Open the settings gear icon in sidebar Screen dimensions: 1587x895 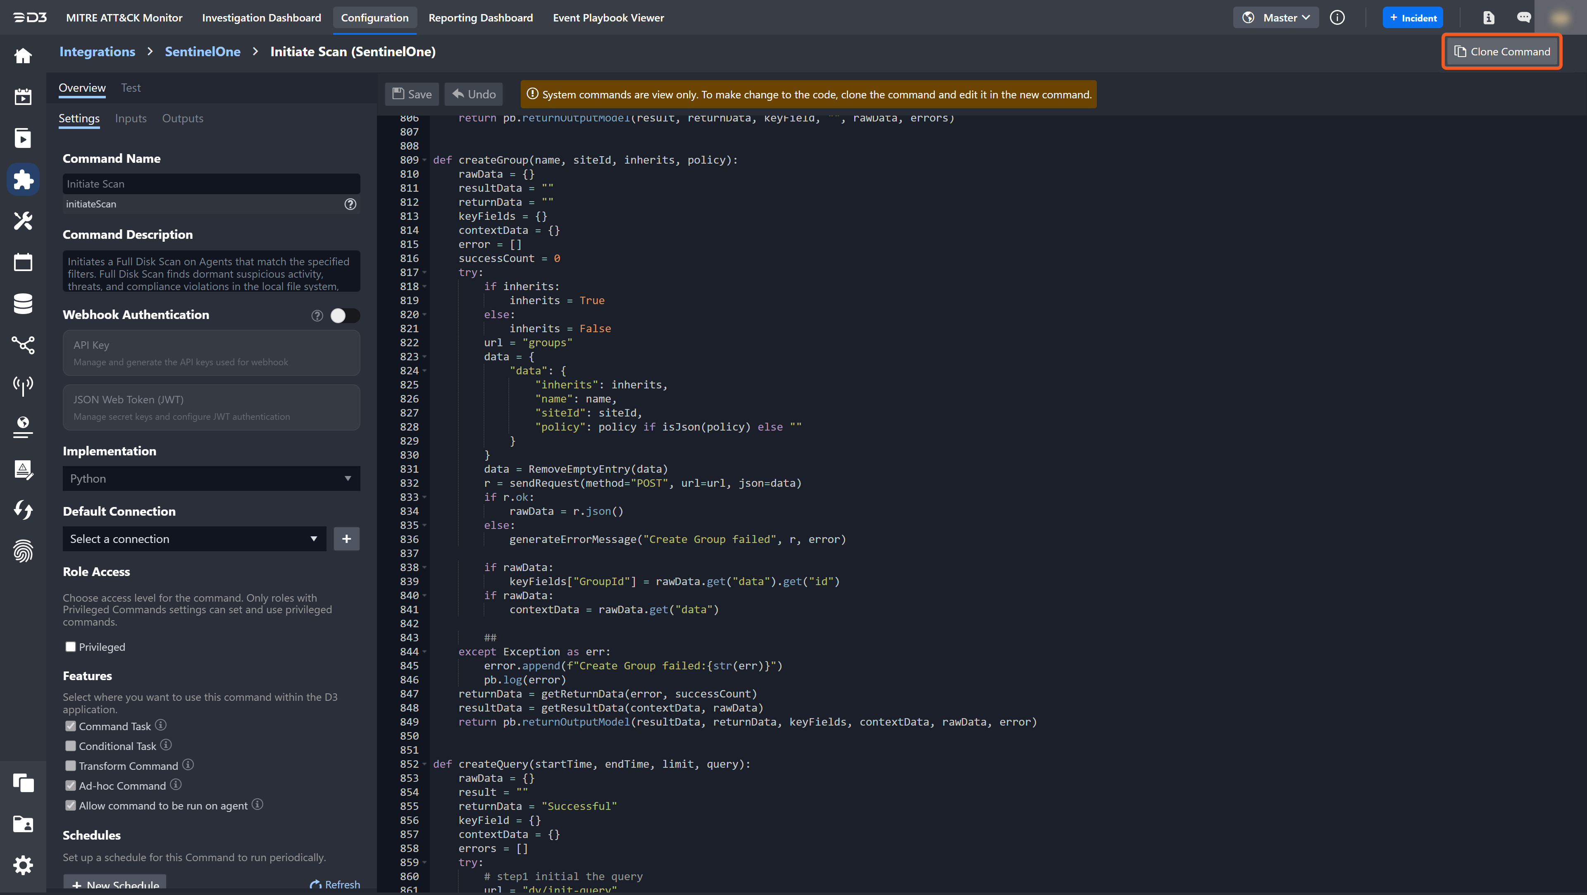coord(23,865)
